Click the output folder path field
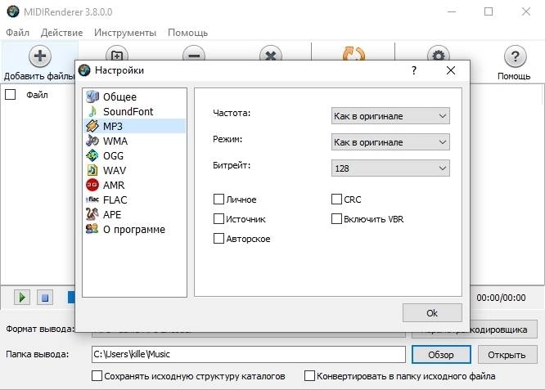The height and width of the screenshot is (390, 545). [x=249, y=354]
